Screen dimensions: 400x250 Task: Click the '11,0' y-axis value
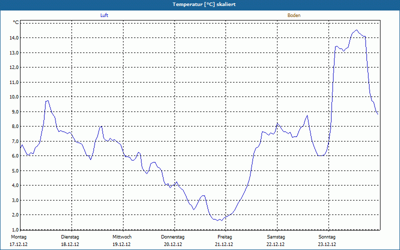(x=14, y=82)
